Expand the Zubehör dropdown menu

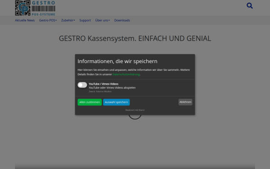(x=68, y=20)
